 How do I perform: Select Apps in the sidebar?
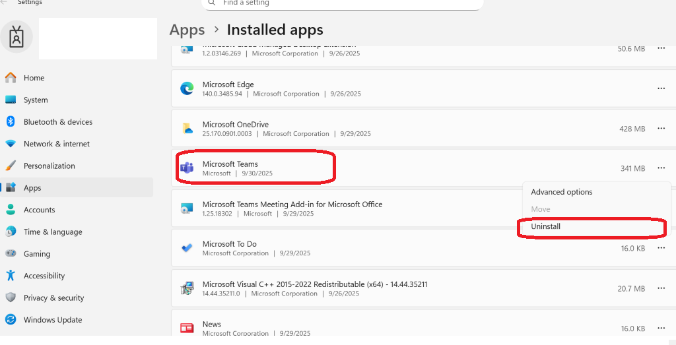click(77, 188)
